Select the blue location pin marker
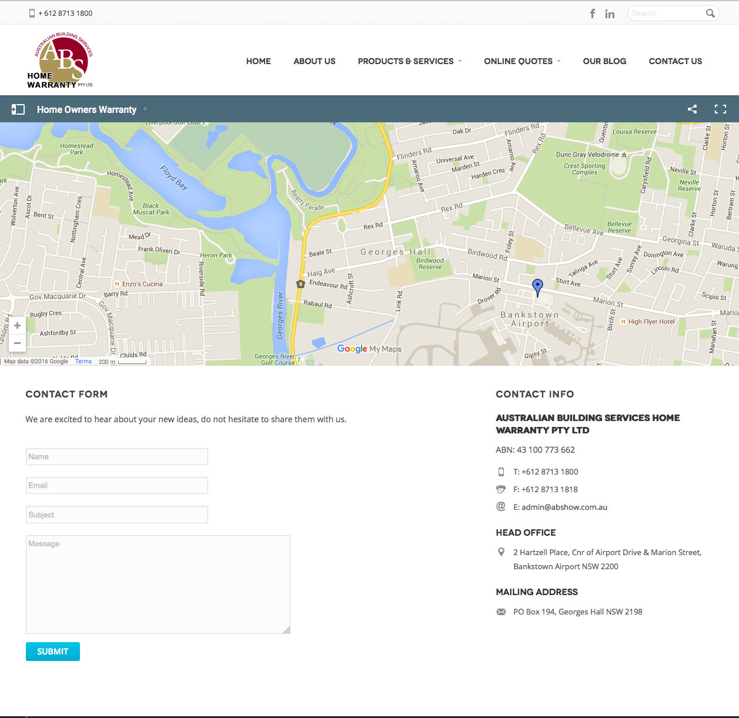This screenshot has height=718, width=739. tap(537, 287)
